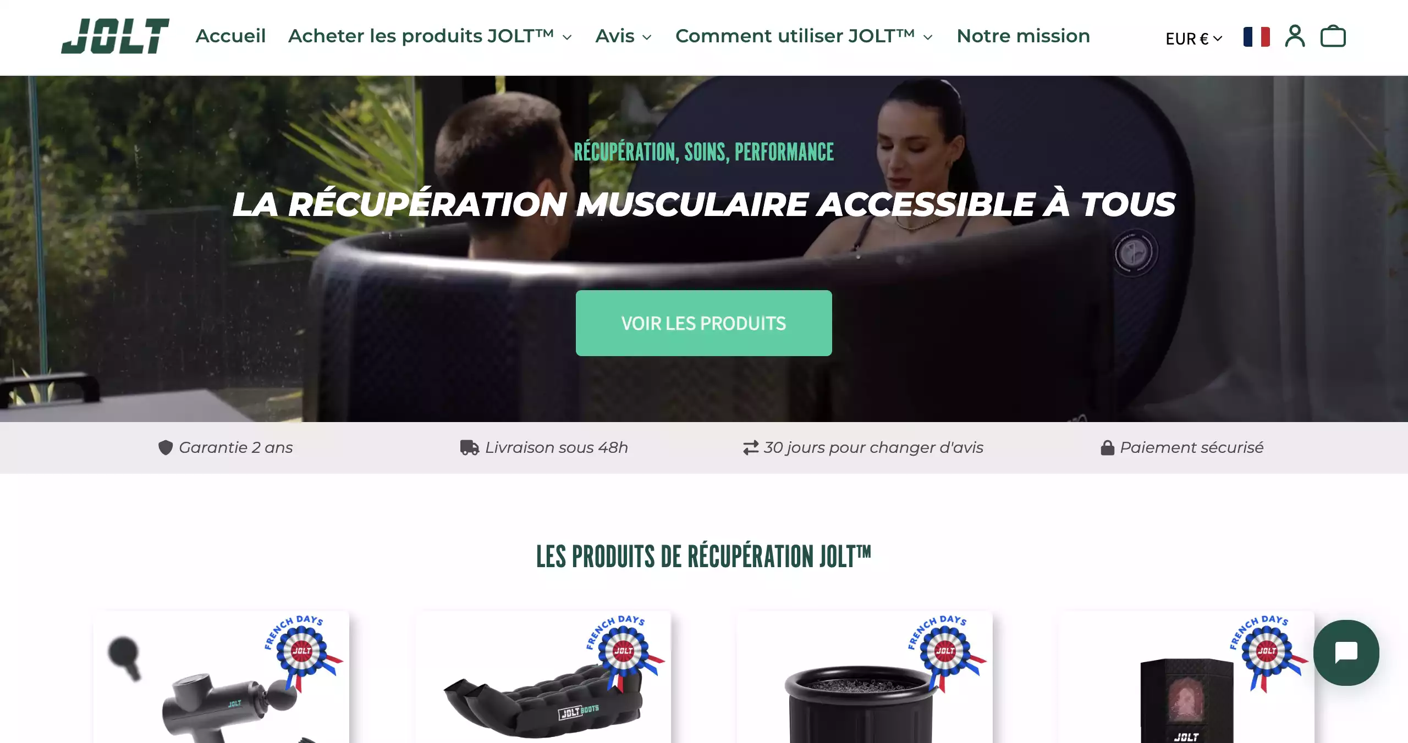The height and width of the screenshot is (743, 1408).
Task: Click the delivery truck icon
Action: [470, 447]
